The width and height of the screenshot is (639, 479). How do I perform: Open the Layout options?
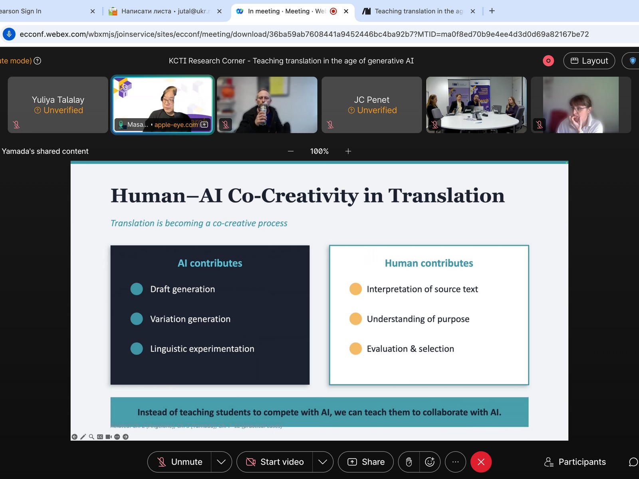589,61
